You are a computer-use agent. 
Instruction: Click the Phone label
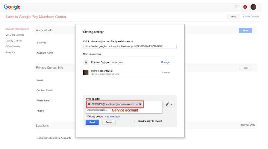click(40, 111)
